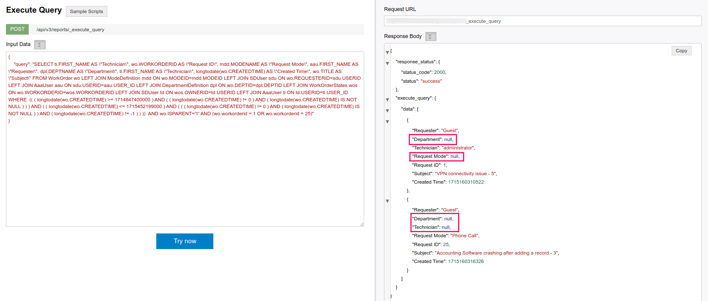Click the Execute Query heading
The image size is (708, 301).
(34, 10)
